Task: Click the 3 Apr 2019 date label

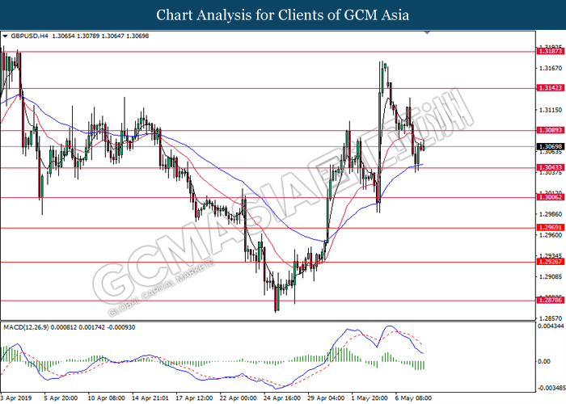Action: point(16,398)
